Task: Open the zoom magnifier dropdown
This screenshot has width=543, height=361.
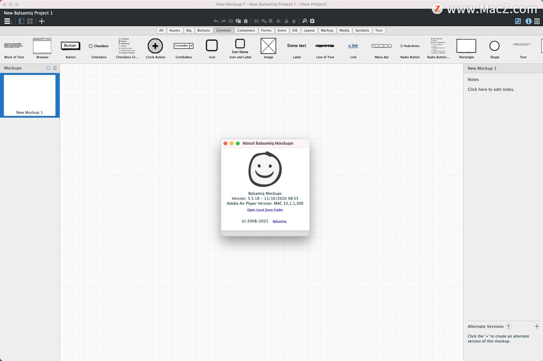Action: point(305,21)
